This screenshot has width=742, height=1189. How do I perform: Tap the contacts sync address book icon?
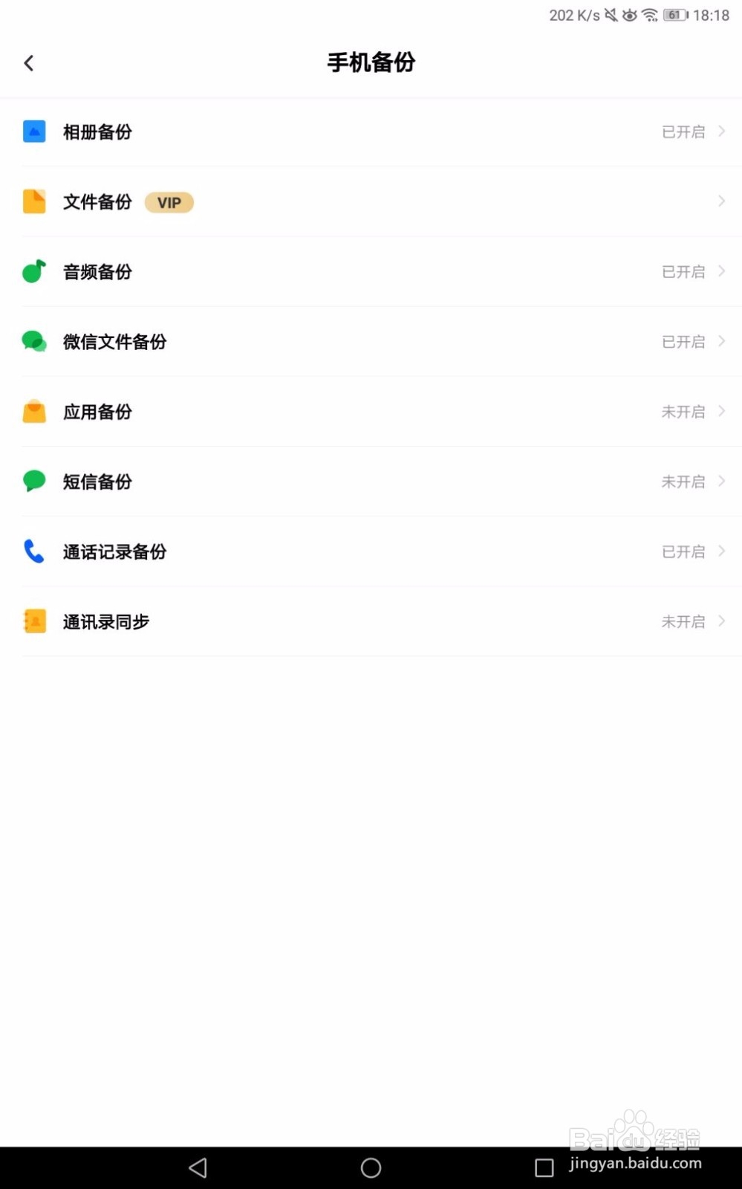coord(34,621)
